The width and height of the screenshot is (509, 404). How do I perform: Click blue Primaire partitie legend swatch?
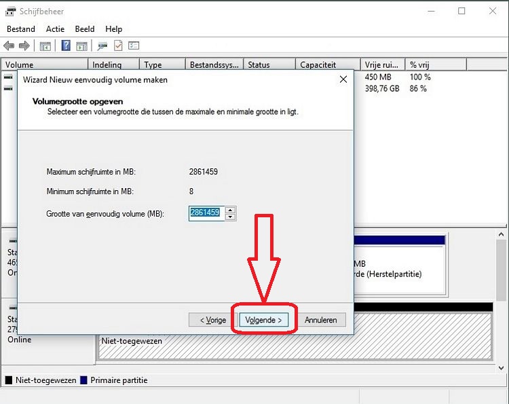[x=83, y=380]
